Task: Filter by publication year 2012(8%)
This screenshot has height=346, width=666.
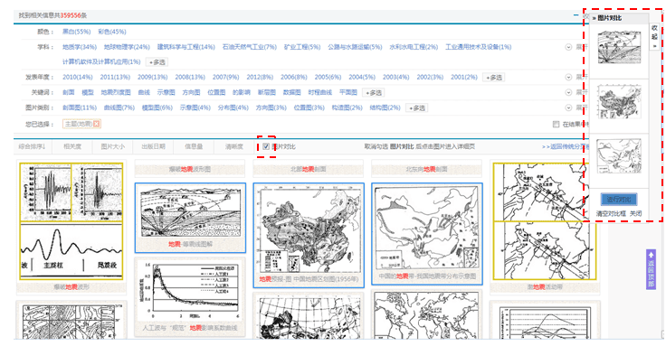Action: click(260, 77)
